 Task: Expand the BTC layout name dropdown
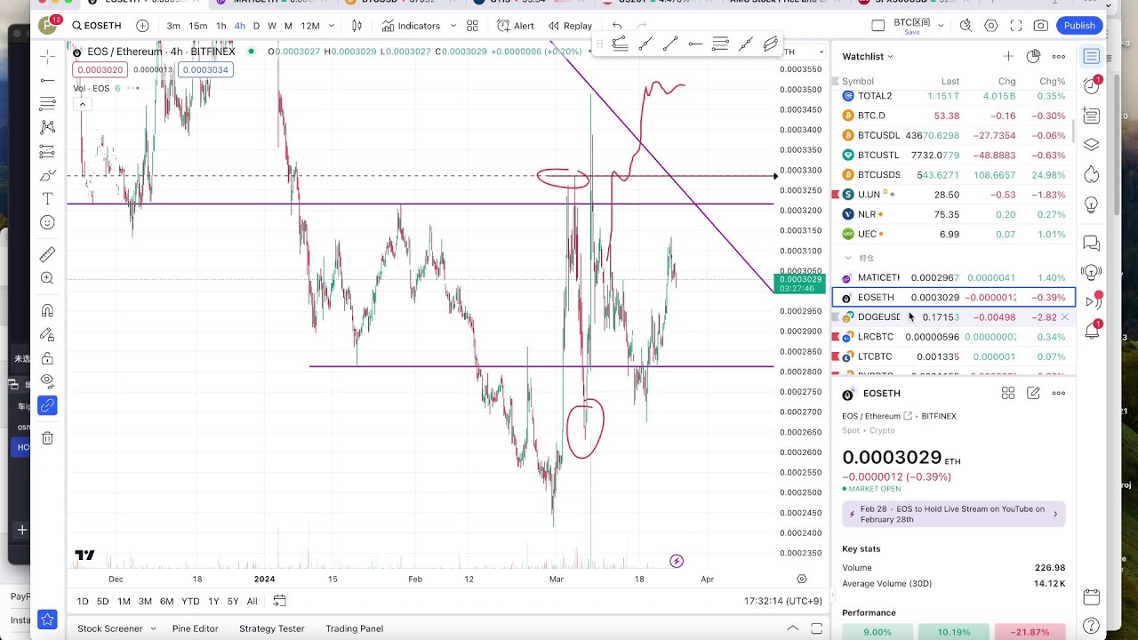pyautogui.click(x=941, y=26)
